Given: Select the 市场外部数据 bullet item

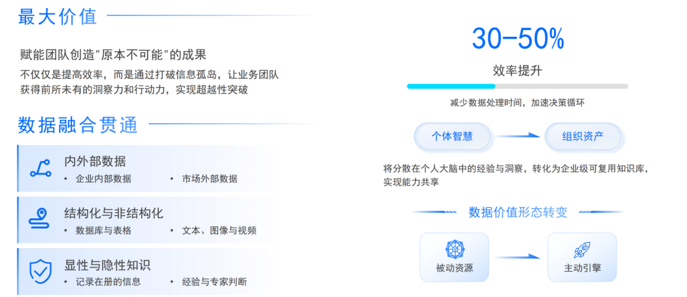Looking at the screenshot, I should pos(209,179).
